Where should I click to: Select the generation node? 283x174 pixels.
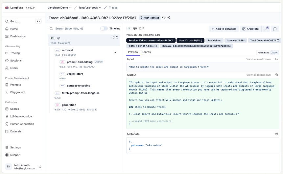pyautogui.click(x=69, y=105)
